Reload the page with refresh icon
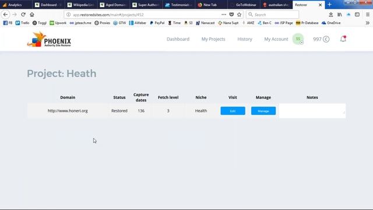Image resolution: width=373 pixels, height=210 pixels. [23, 15]
